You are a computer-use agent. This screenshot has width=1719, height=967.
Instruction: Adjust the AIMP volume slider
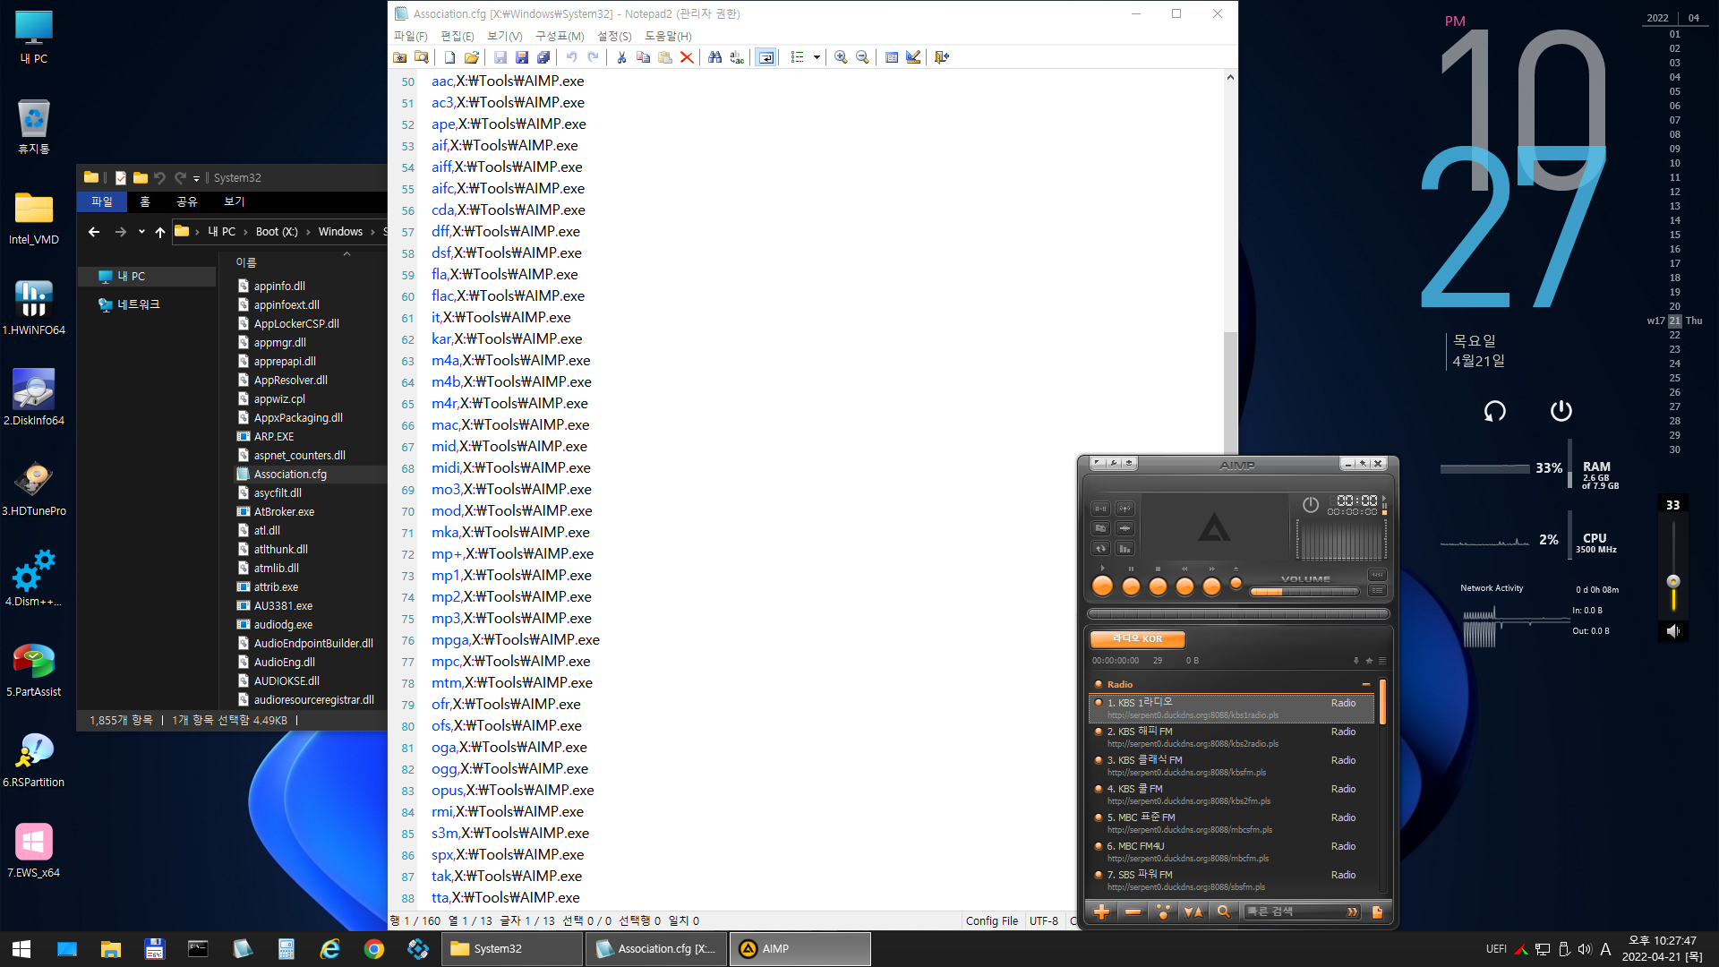(1304, 591)
